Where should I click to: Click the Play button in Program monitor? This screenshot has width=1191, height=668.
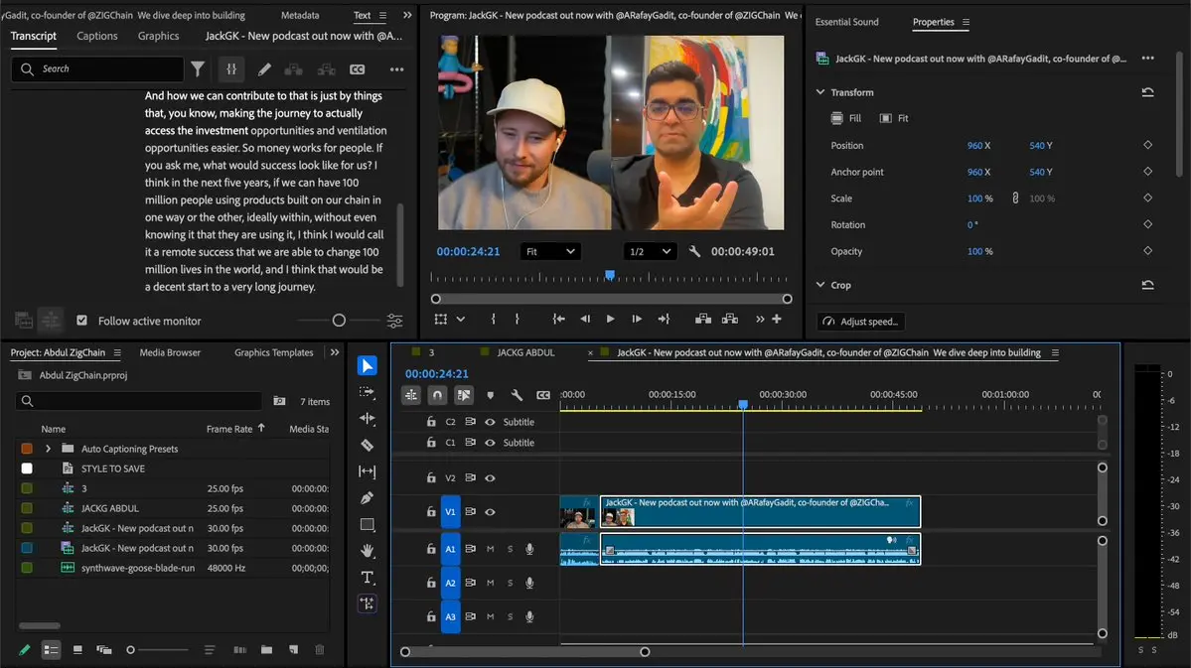[610, 319]
